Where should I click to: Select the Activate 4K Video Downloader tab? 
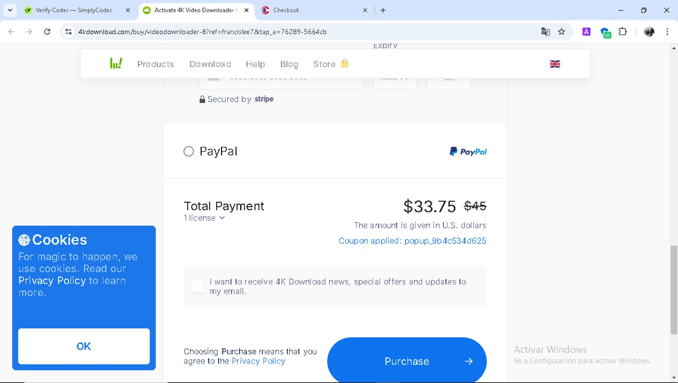196,10
